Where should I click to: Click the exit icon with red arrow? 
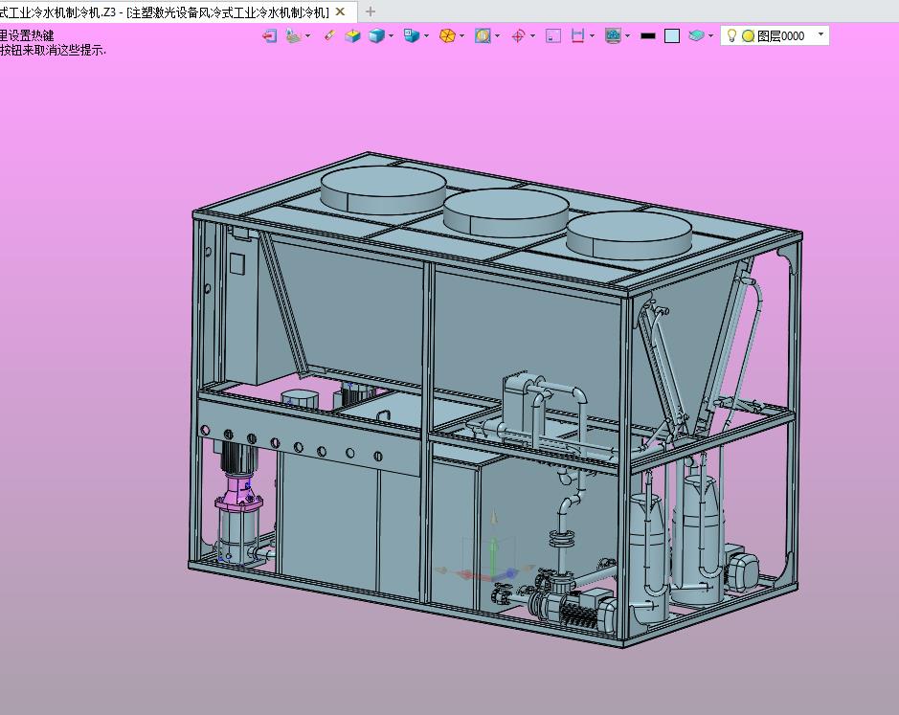click(x=269, y=36)
